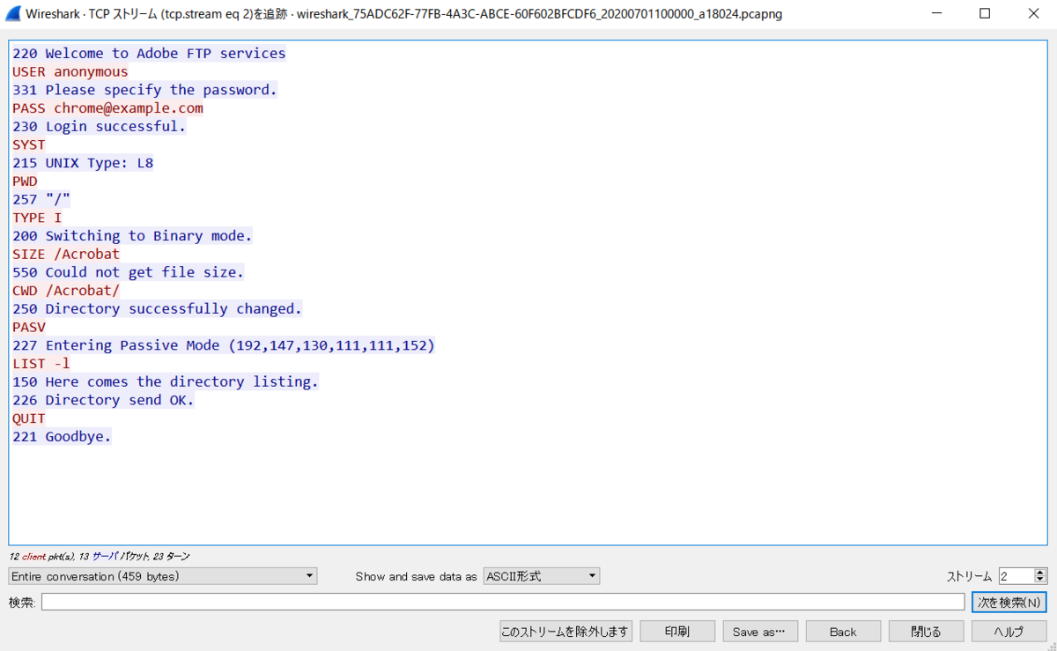Click '200 Switching to Binary mode.' line
Image resolution: width=1057 pixels, height=651 pixels.
132,236
